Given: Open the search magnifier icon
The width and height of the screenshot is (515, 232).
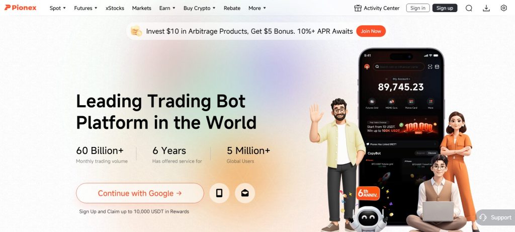Looking at the screenshot, I should tap(469, 8).
